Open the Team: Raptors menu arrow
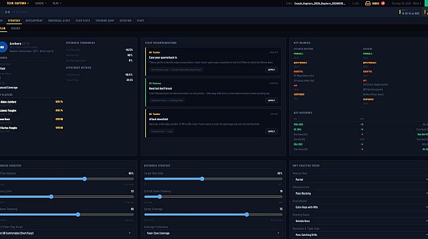Screen dimensions: 428x239 pos(28,3)
